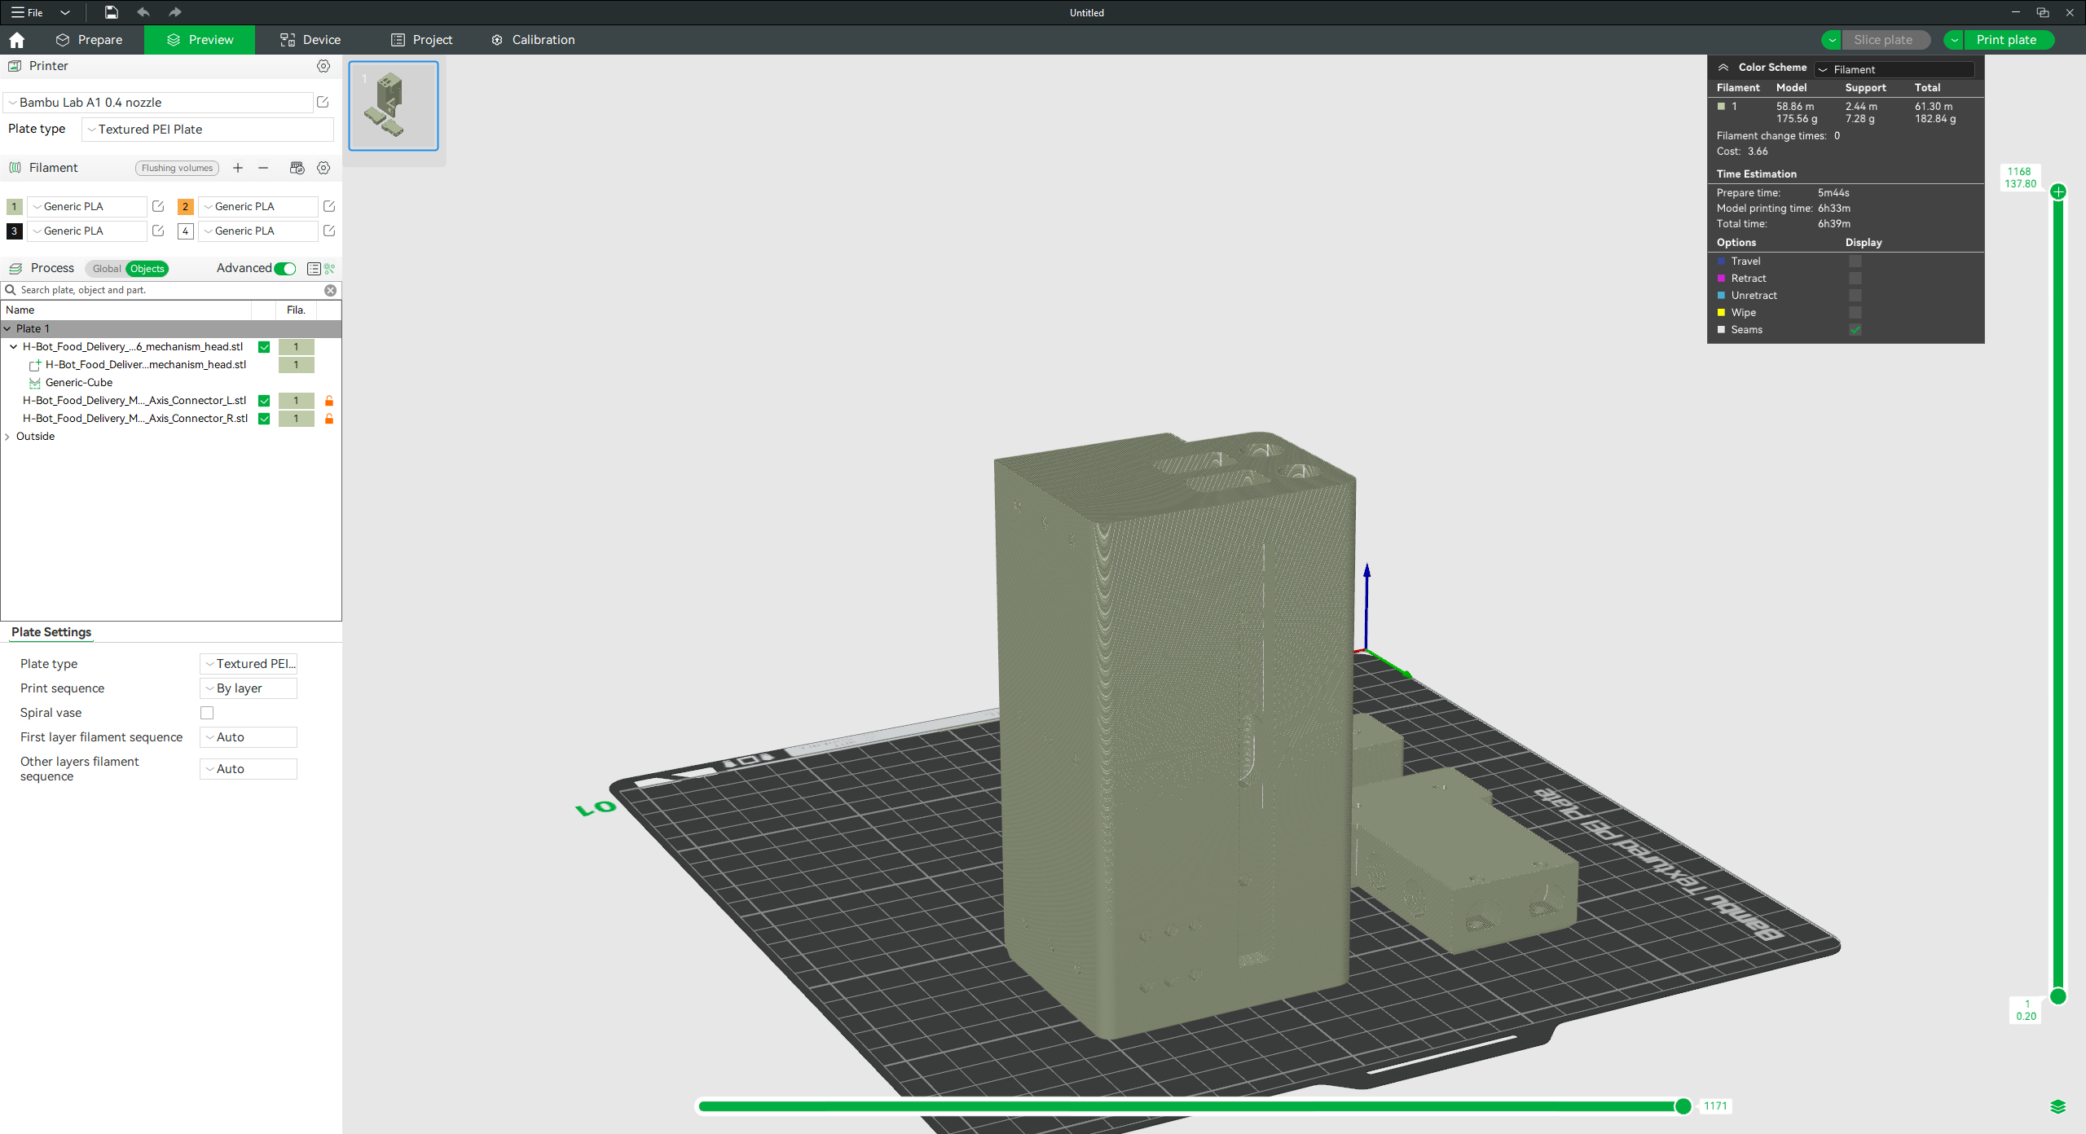
Task: Click the save project icon
Action: pyautogui.click(x=111, y=12)
